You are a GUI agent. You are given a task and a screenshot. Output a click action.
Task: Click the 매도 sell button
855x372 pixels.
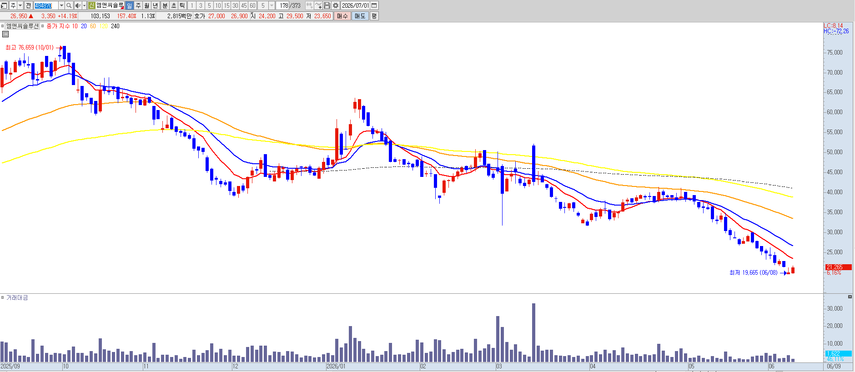tap(360, 16)
